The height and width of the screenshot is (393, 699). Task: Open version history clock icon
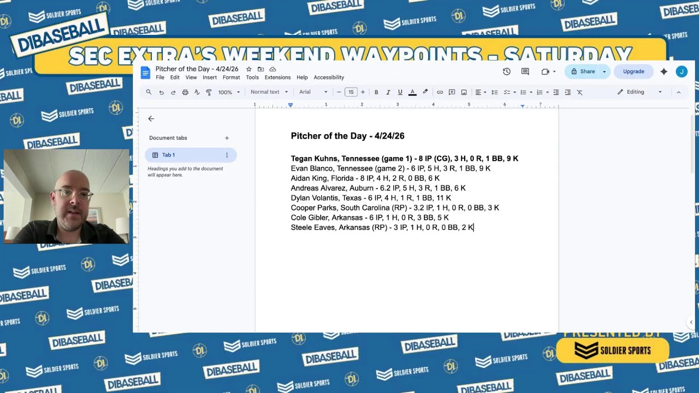tap(507, 72)
